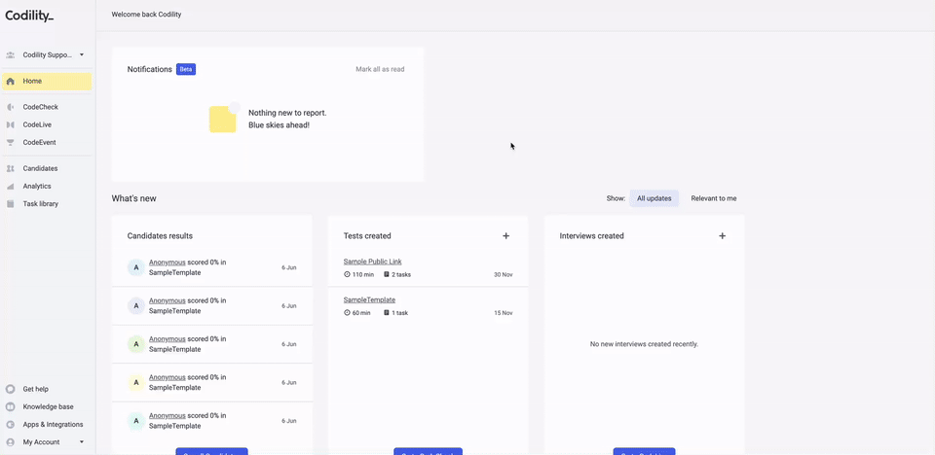Click the Home house icon in sidebar
The height and width of the screenshot is (455, 935).
[x=10, y=81]
